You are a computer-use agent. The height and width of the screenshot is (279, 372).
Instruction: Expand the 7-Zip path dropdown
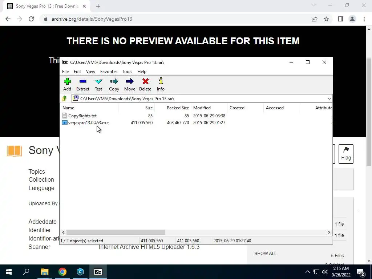[329, 99]
